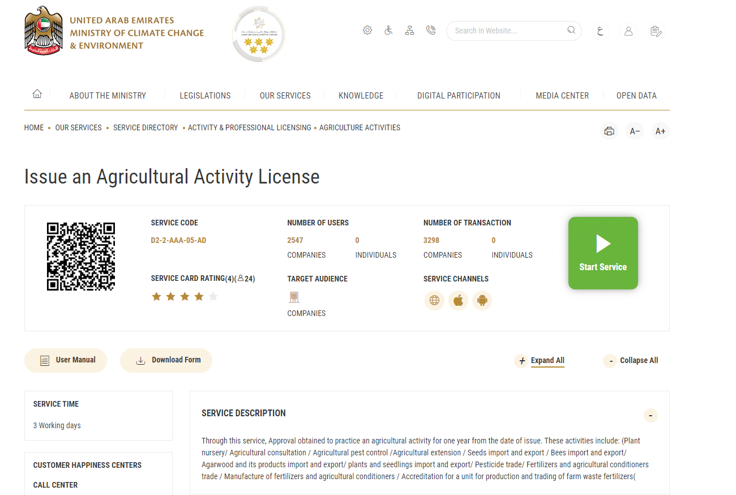Screen dimensions: 736x495
Task: Select the Apple service channel icon
Action: point(458,300)
